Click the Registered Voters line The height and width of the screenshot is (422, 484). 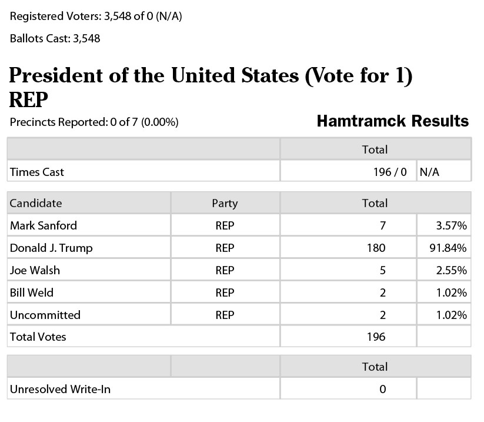(x=96, y=16)
